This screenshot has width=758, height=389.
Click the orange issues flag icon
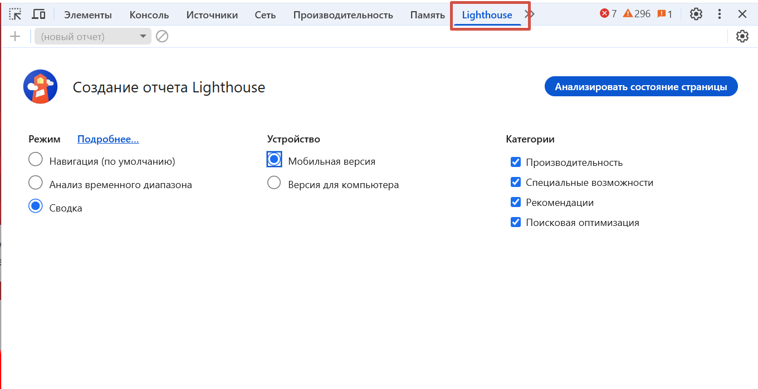[x=662, y=14]
